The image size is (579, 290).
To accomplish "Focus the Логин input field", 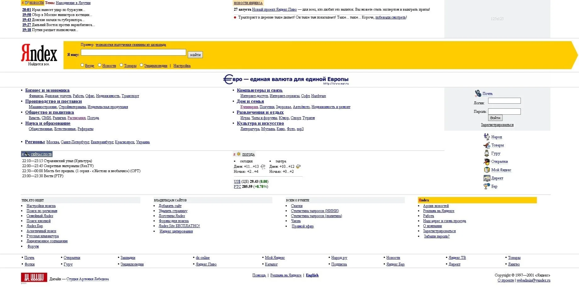I will click(504, 101).
